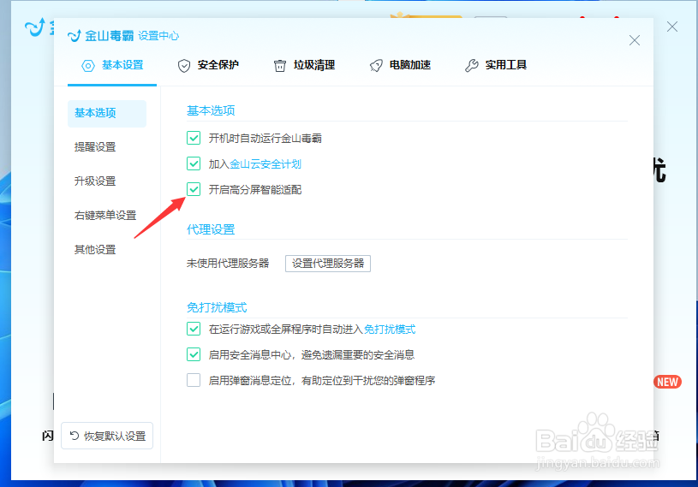Click the gear icon beside 基本设置
The height and width of the screenshot is (487, 698).
[88, 66]
